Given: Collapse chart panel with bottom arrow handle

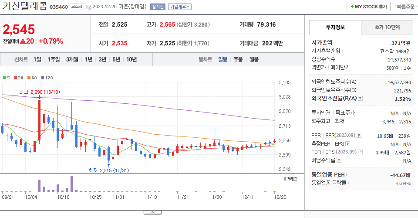Looking at the screenshot, I should (152, 212).
